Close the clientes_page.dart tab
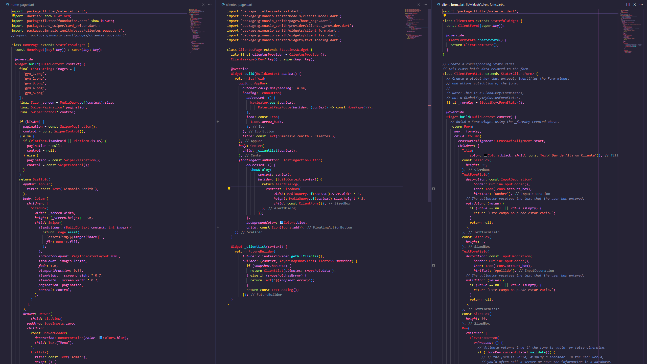Image resolution: width=647 pixels, height=364 pixels. (419, 5)
